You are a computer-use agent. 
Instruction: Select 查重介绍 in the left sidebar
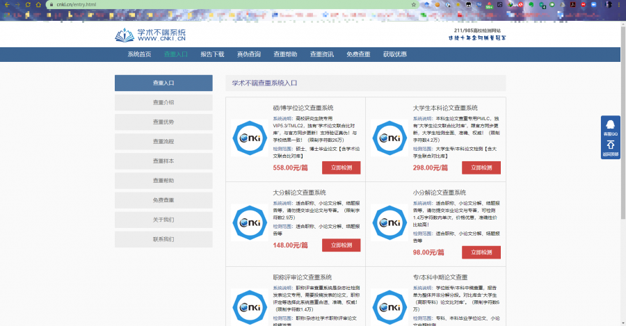pos(163,102)
